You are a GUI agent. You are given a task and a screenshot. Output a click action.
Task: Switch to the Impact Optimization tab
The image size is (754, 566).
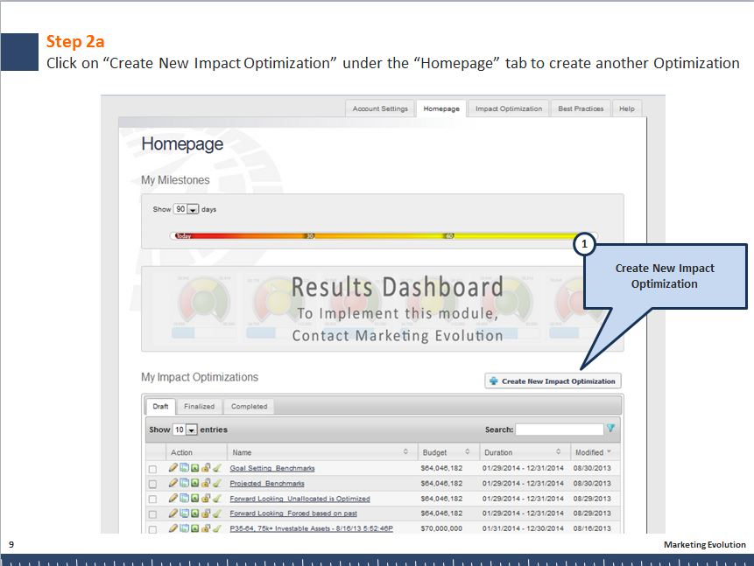click(509, 109)
